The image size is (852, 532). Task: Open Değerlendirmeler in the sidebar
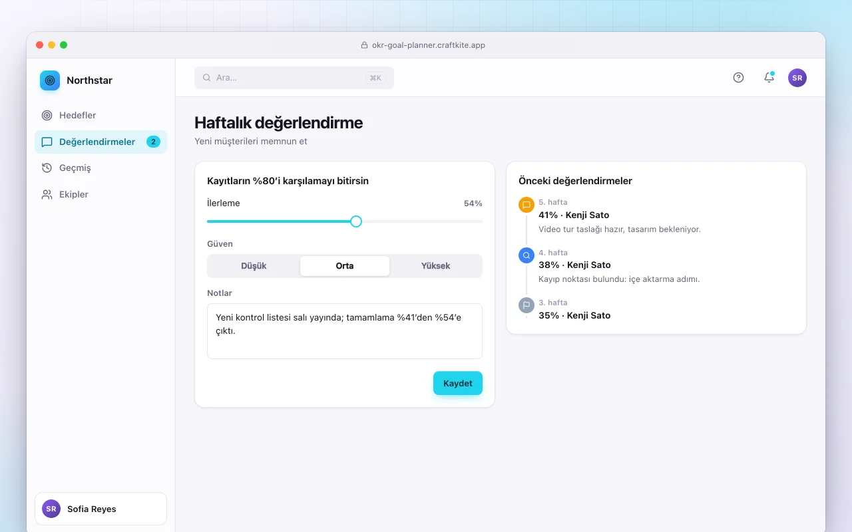point(101,142)
